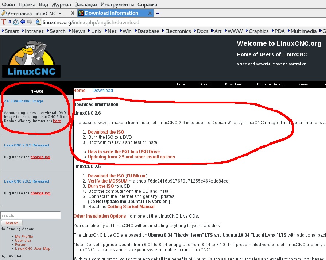
Task: Click the Download breadcrumb link
Action: (103, 91)
